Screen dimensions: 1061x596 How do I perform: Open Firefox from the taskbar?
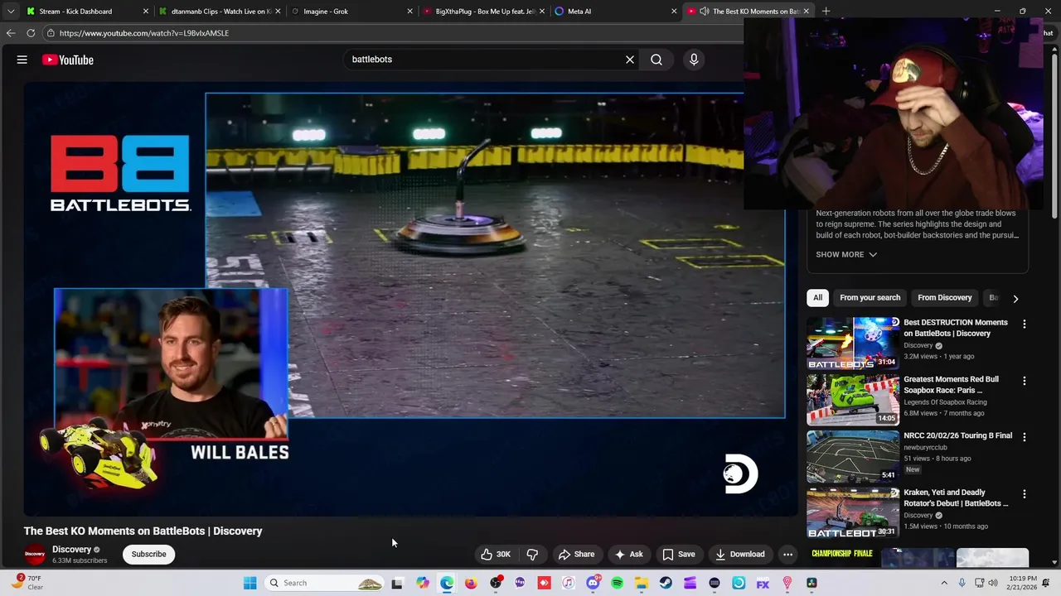click(x=471, y=583)
